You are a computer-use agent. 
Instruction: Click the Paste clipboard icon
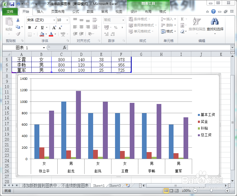point(9,21)
